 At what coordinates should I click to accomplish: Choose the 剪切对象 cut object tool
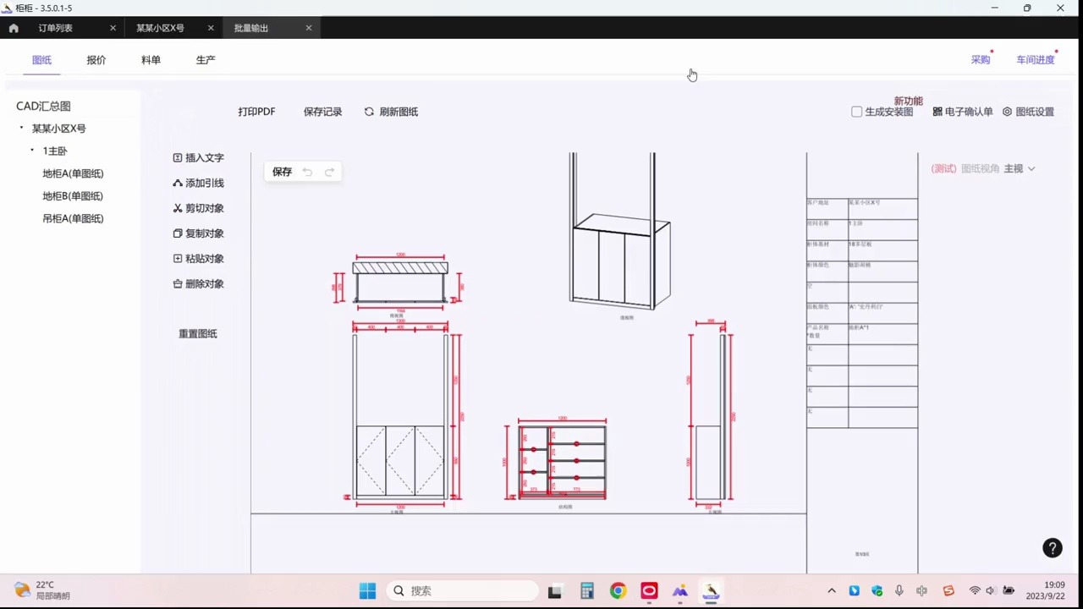[x=199, y=208]
